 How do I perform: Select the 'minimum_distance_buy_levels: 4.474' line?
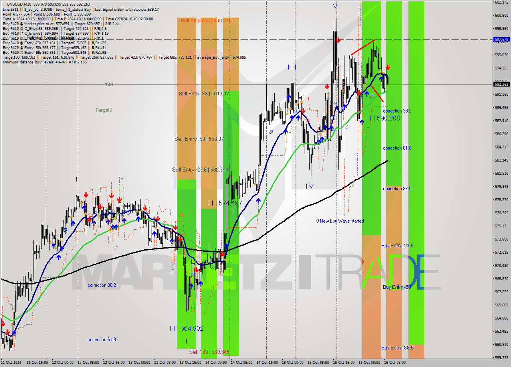coord(45,62)
